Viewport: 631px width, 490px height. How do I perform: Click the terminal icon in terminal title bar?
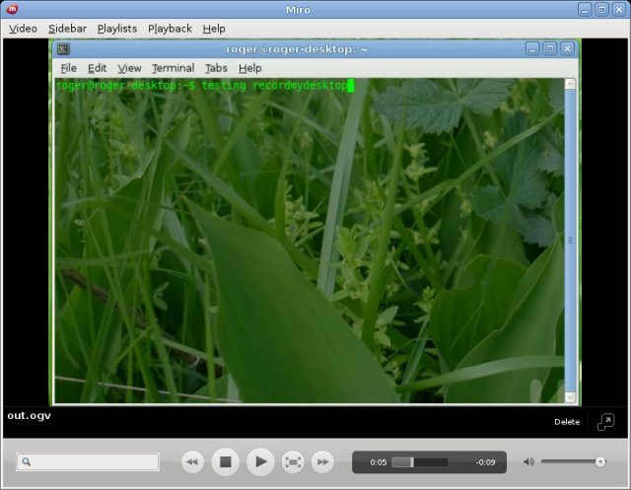tap(63, 48)
